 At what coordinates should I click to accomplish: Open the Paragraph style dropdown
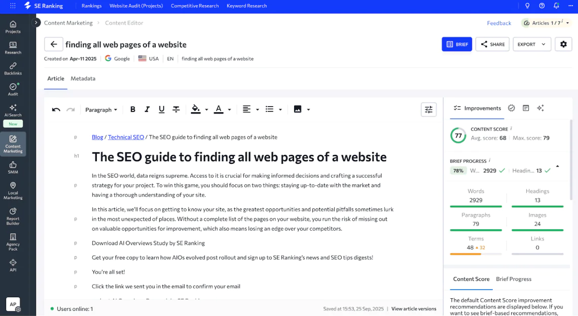tap(101, 109)
